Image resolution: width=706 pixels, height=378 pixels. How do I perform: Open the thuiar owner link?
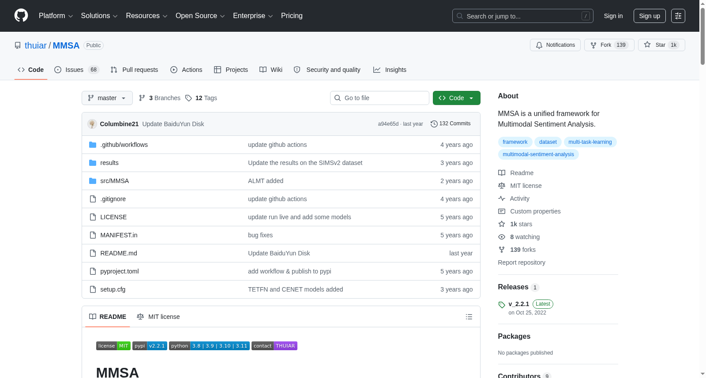coord(36,45)
